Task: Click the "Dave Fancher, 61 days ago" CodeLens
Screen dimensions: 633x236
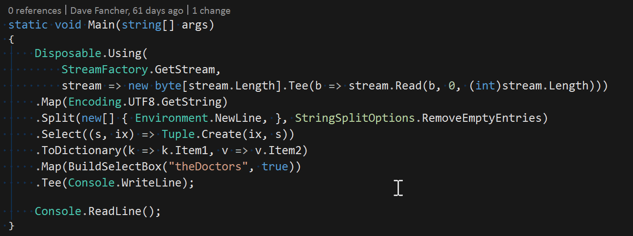Action: pyautogui.click(x=127, y=10)
